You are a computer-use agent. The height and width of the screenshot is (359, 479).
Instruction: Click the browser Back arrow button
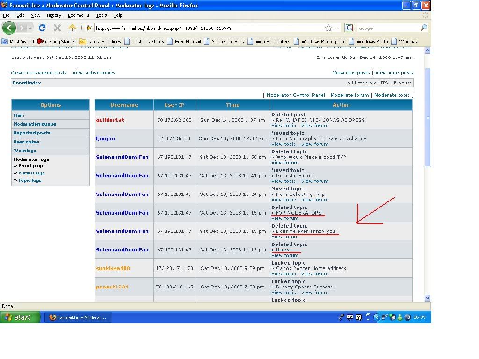[9, 28]
